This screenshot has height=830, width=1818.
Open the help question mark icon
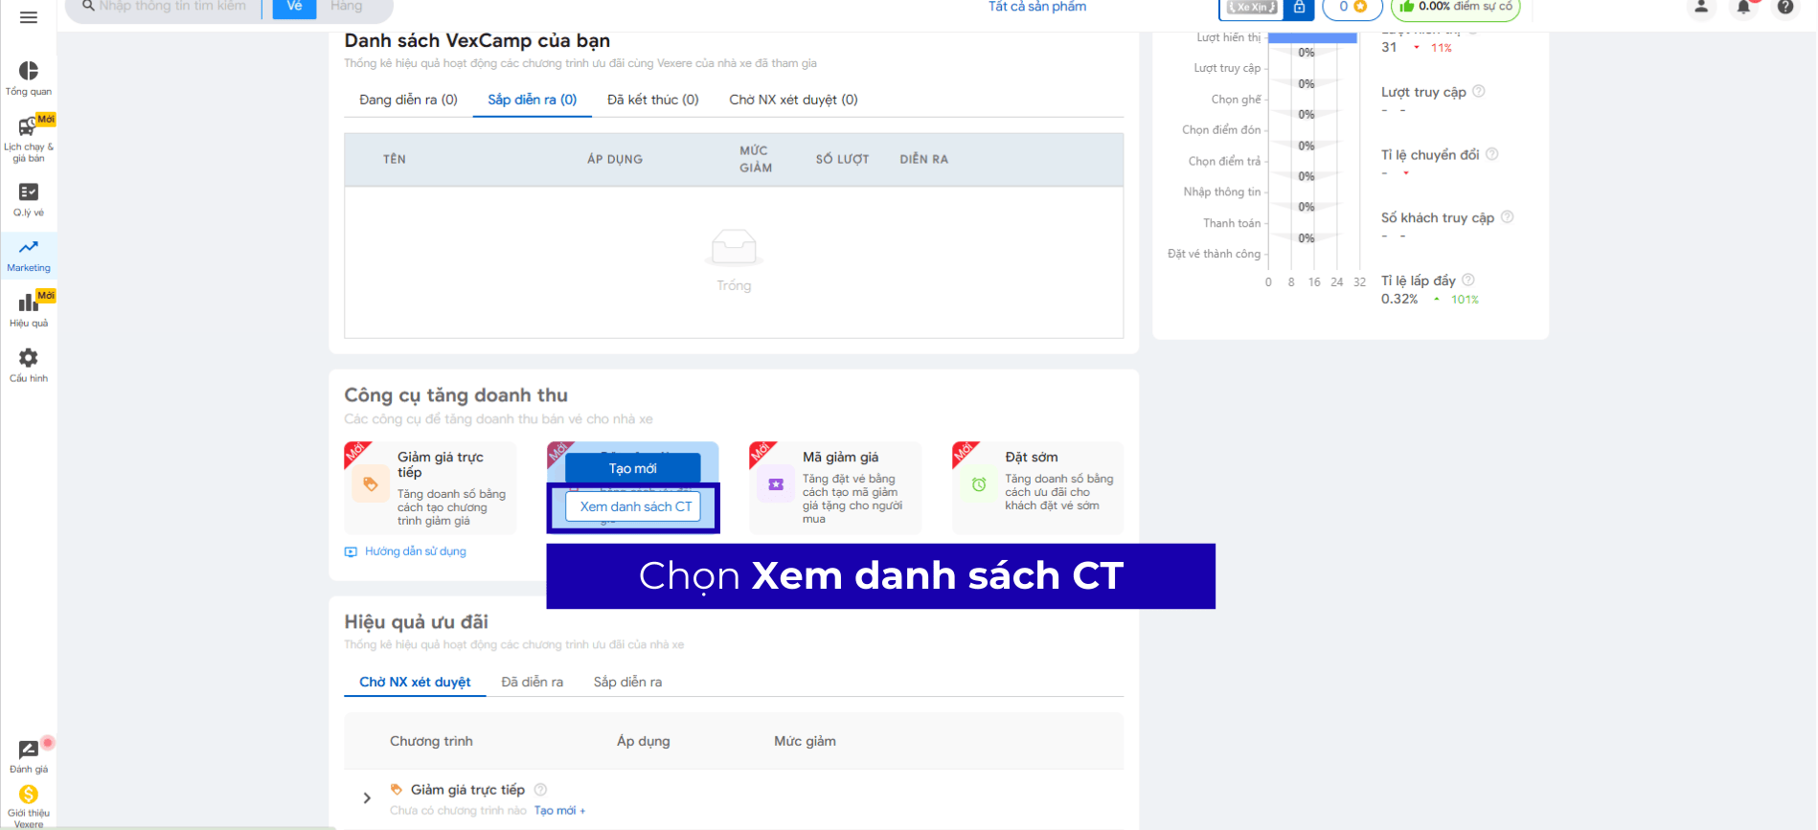1785,8
